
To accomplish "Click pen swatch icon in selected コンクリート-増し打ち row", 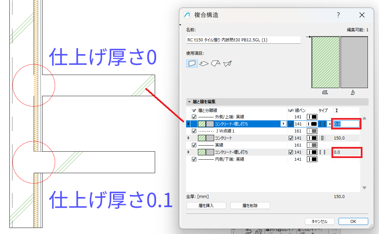I will [312, 124].
